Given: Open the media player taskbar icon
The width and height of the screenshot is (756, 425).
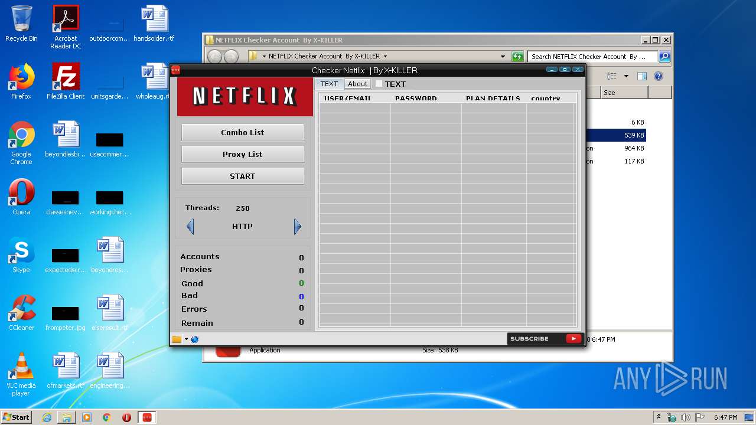Looking at the screenshot, I should [87, 417].
